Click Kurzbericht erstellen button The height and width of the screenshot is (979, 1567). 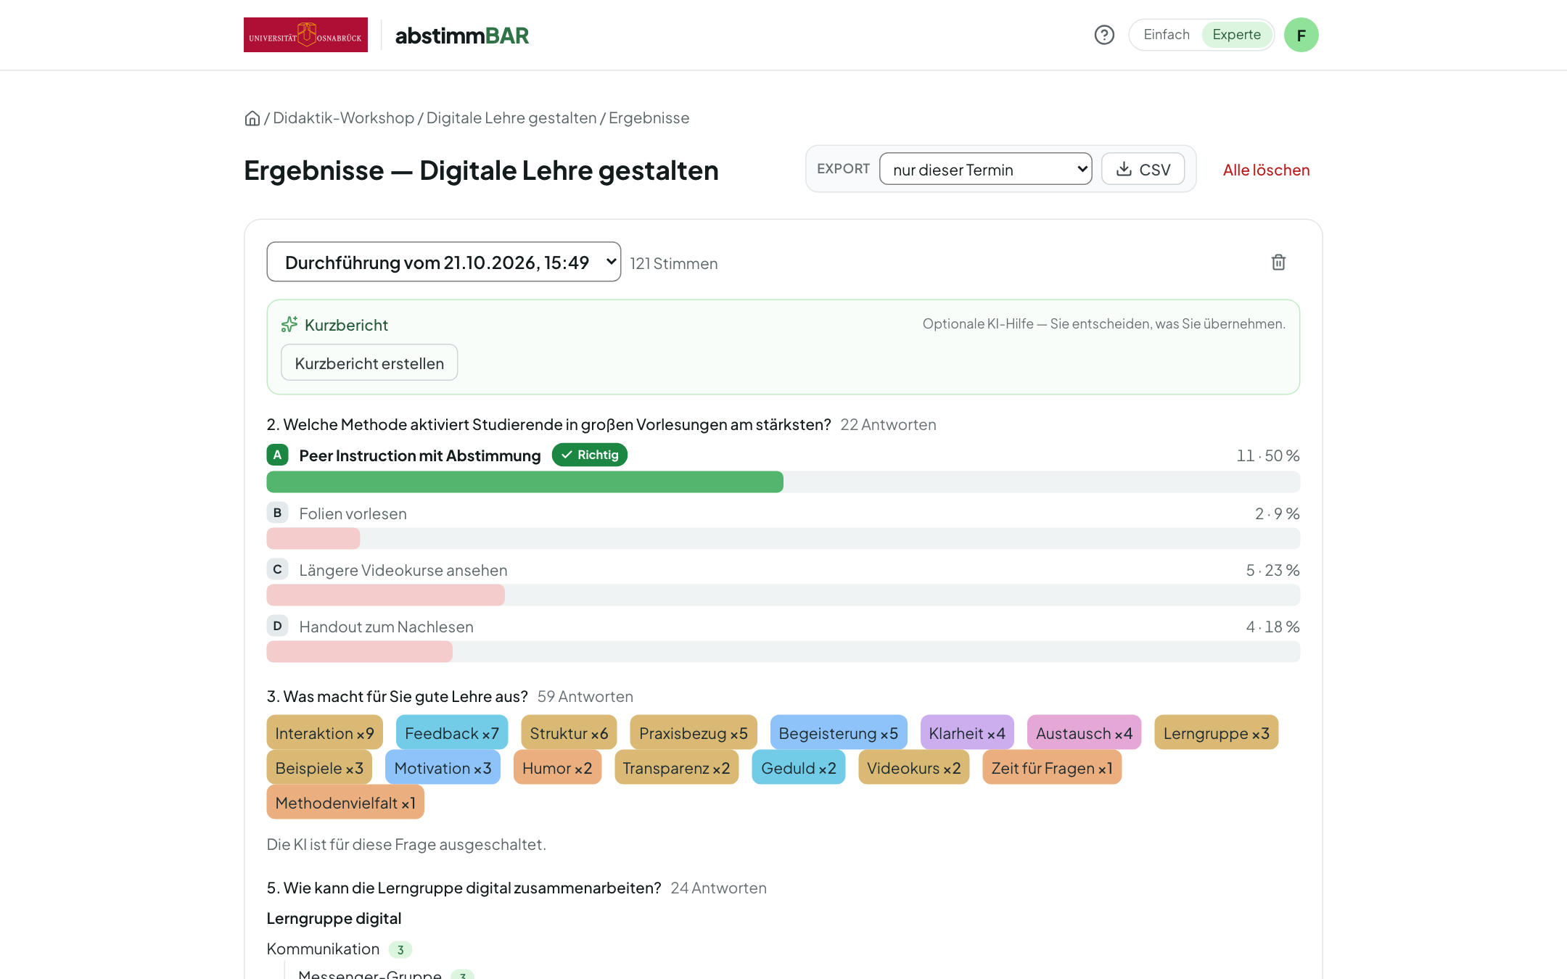click(x=369, y=363)
